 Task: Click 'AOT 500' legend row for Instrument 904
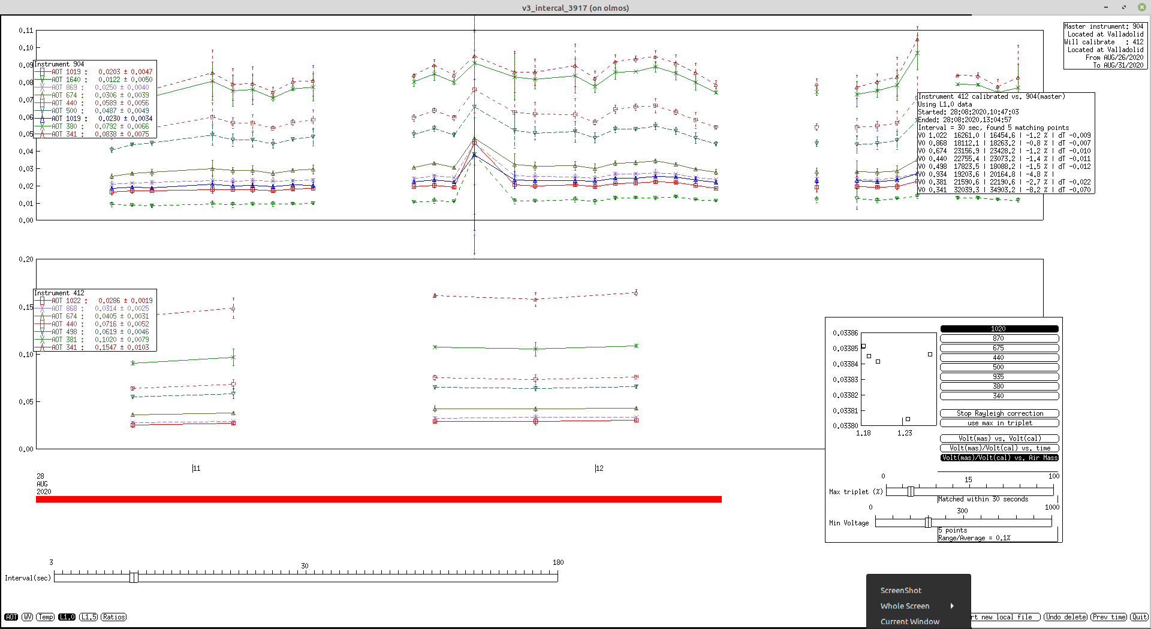95,111
